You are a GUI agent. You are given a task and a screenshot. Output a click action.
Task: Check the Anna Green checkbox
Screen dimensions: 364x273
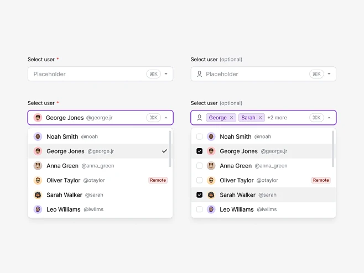pos(199,166)
